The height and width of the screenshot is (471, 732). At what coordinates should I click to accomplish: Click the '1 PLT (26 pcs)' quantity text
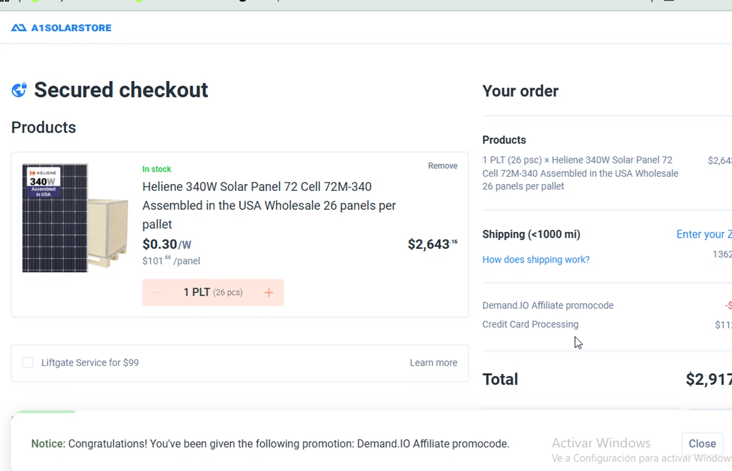213,292
